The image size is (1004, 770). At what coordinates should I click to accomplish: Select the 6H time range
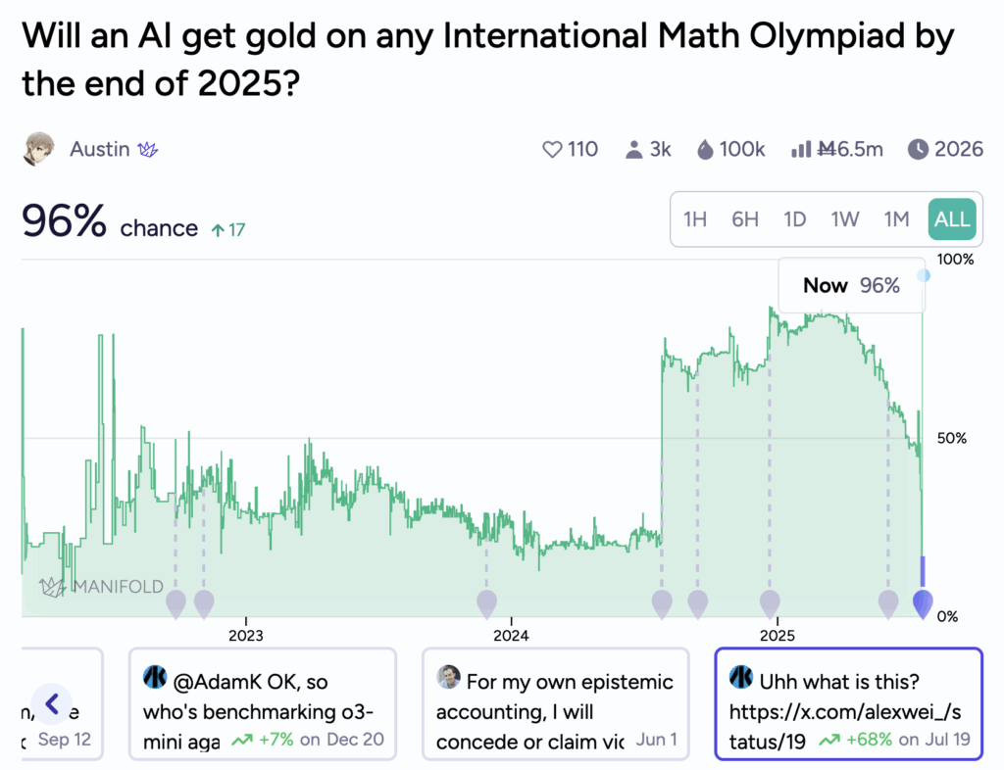coord(745,219)
